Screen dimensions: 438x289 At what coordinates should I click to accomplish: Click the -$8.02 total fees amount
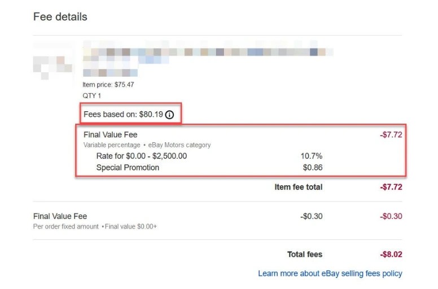(391, 255)
